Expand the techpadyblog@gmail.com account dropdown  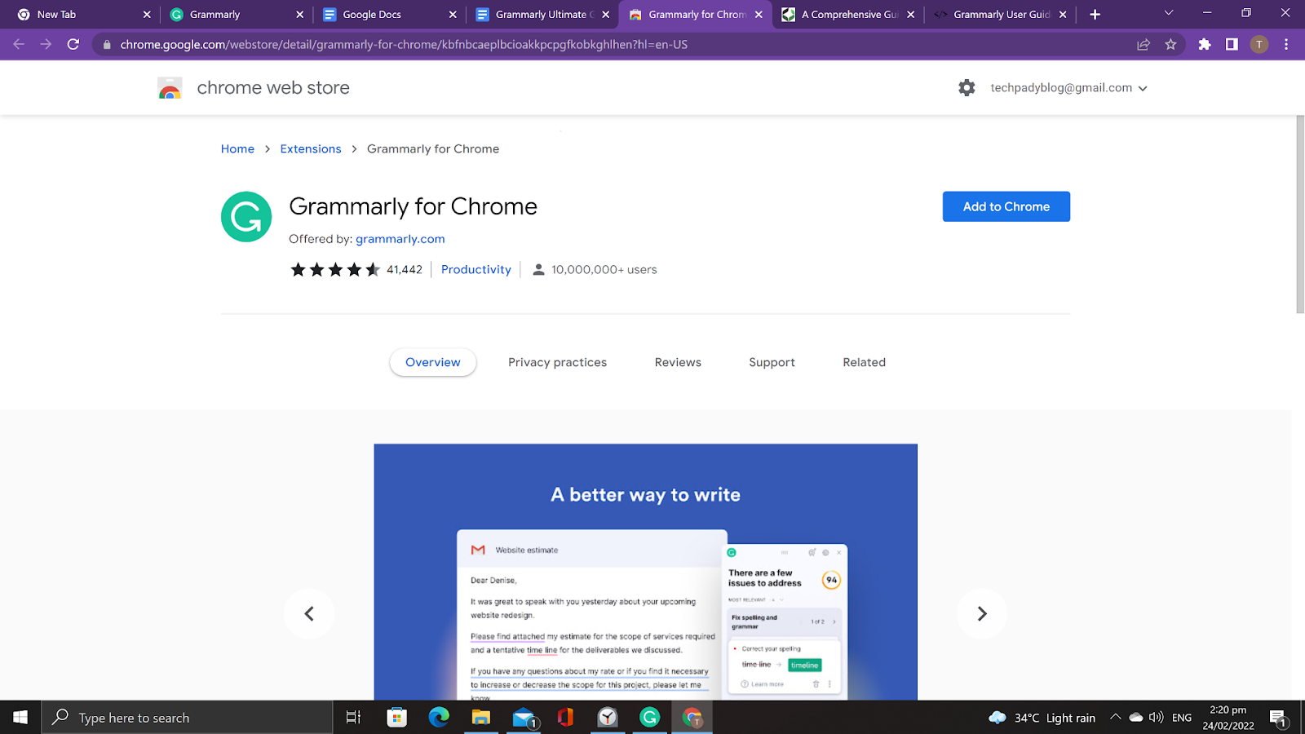[1068, 88]
